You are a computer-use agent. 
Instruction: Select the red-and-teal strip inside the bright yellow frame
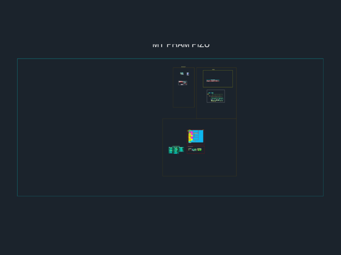pos(213,81)
